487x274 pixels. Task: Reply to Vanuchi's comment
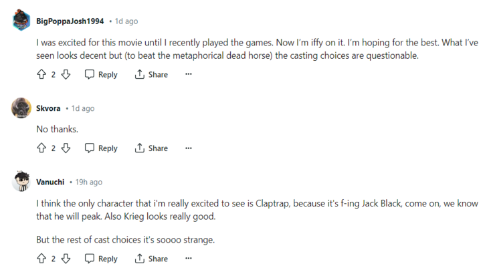point(101,259)
